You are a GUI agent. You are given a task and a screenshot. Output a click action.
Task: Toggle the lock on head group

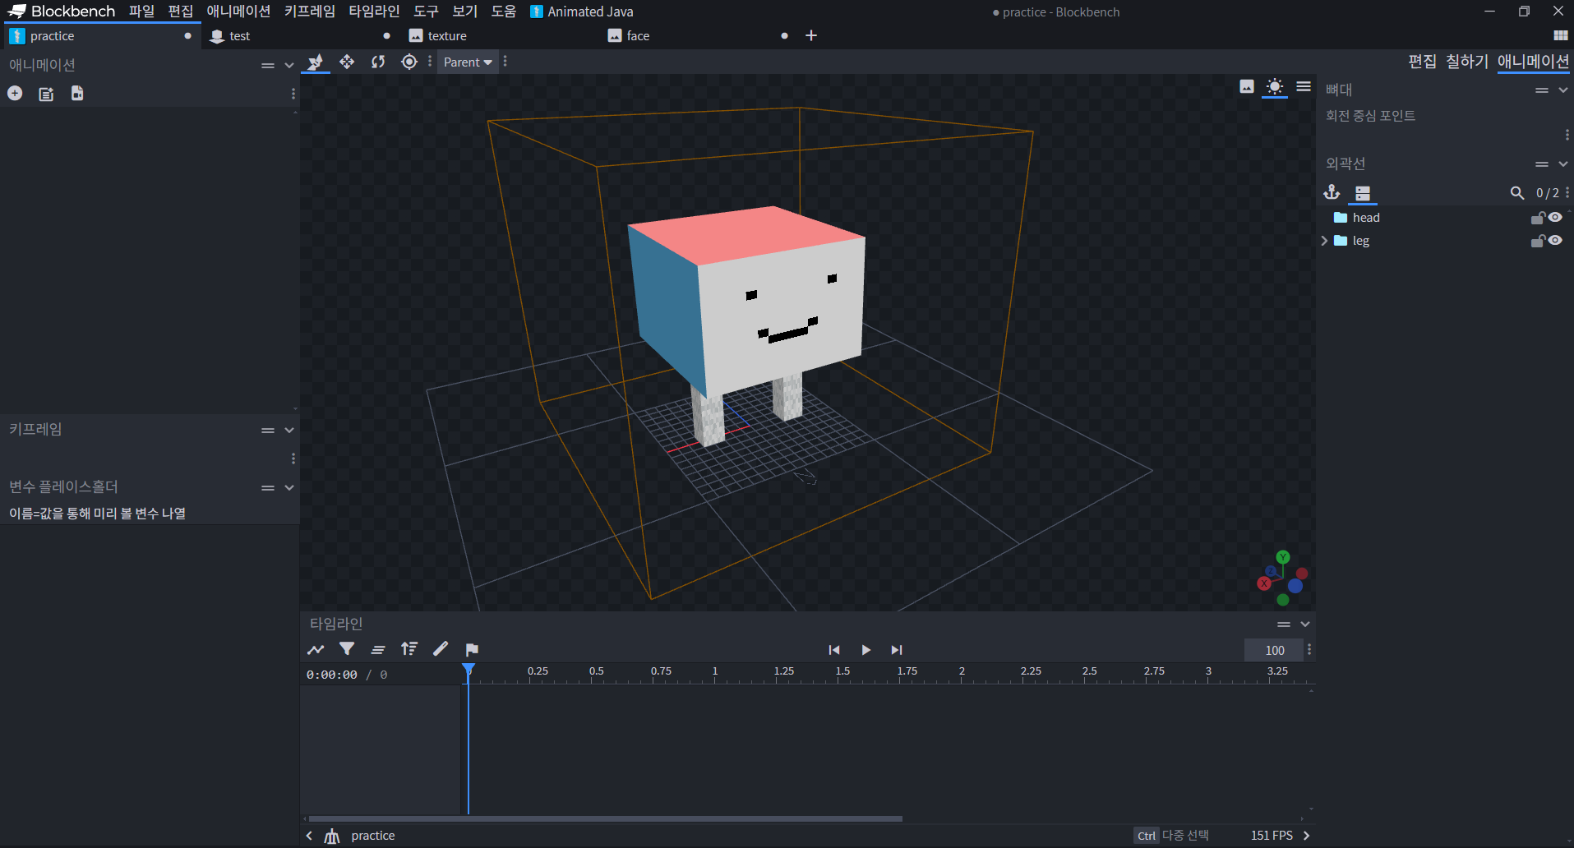point(1537,218)
